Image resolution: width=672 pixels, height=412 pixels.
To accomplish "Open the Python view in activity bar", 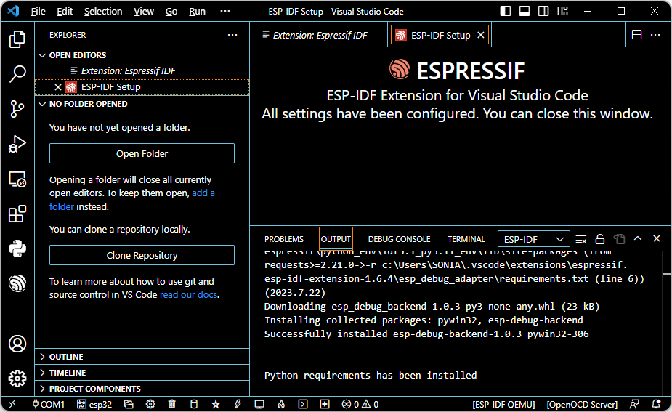I will [17, 249].
